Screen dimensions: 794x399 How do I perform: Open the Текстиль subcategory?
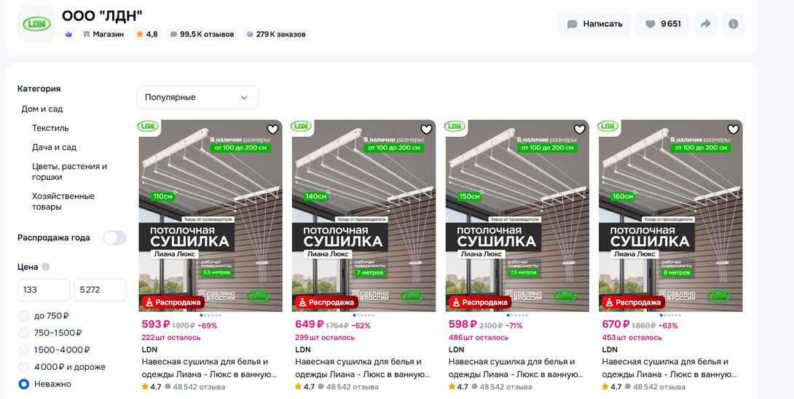click(x=50, y=128)
